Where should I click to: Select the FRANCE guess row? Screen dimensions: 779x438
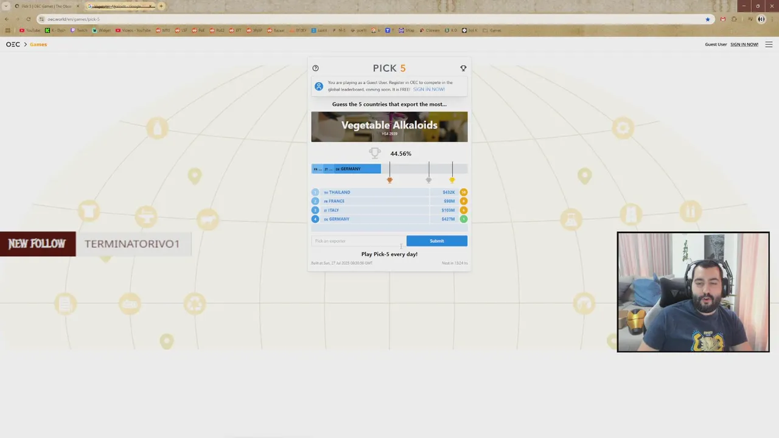click(389, 201)
